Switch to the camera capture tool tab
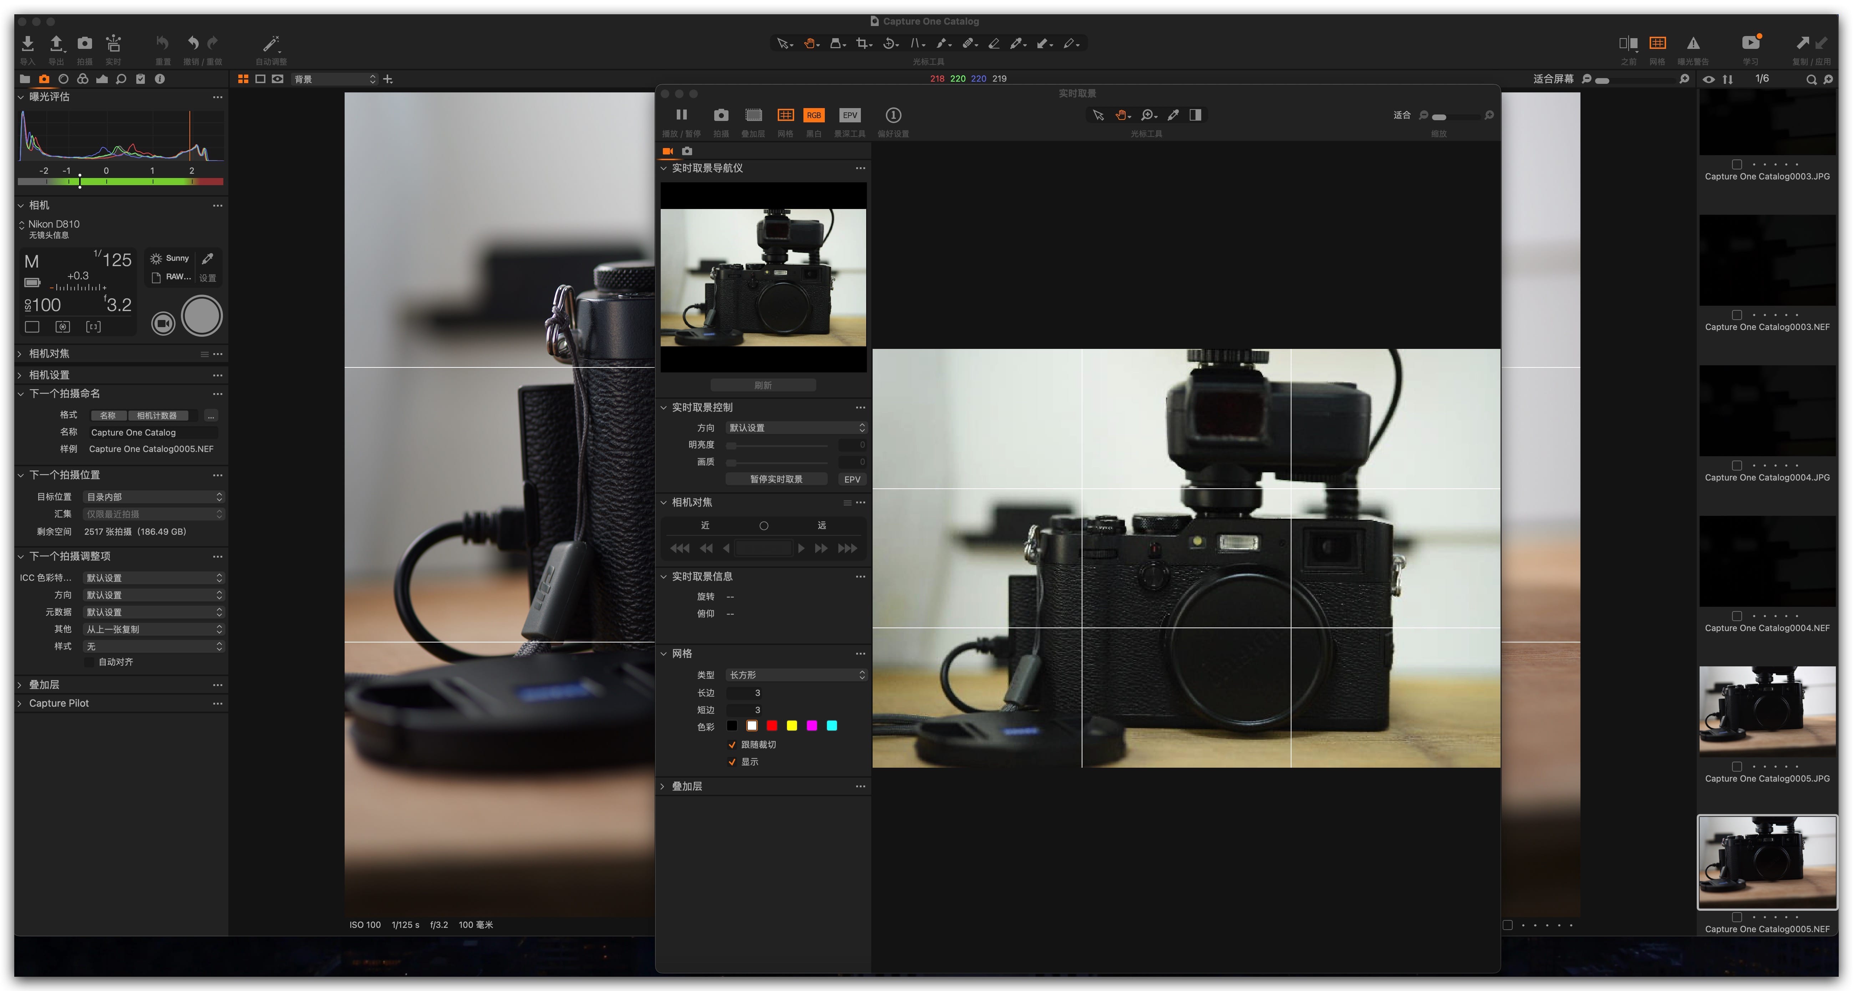 coord(44,79)
